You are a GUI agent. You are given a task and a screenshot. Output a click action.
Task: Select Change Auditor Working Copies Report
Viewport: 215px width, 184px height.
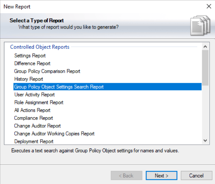[x=54, y=134]
